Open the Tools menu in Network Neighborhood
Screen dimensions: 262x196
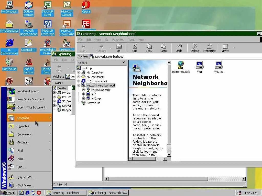pos(131,40)
